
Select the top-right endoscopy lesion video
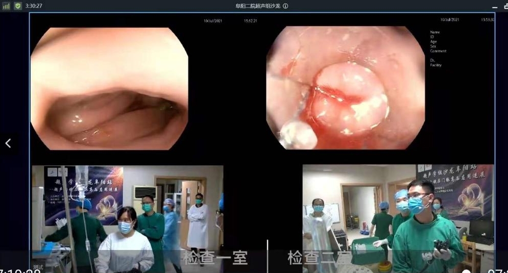click(345, 88)
